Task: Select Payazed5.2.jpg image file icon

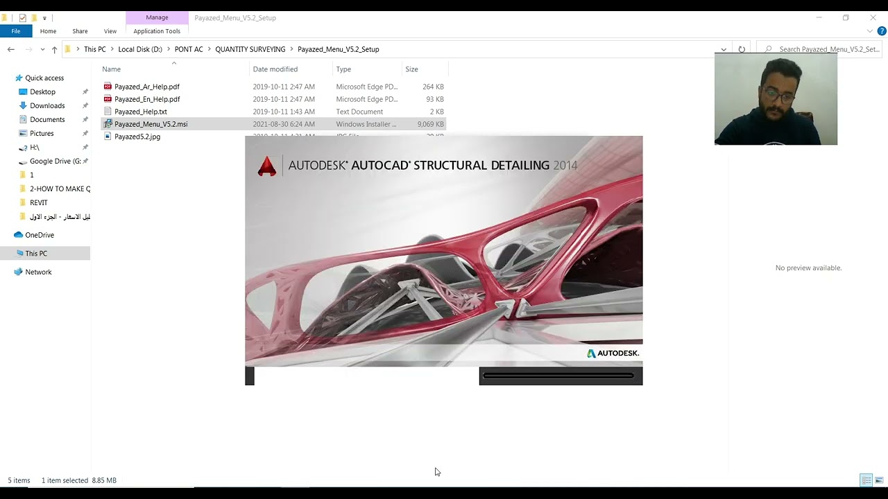Action: [108, 137]
